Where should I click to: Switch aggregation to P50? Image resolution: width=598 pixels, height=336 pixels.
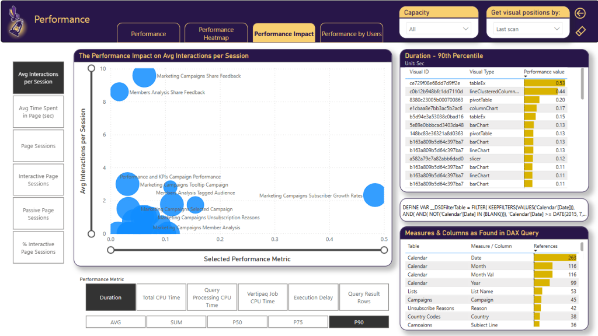[x=237, y=321]
